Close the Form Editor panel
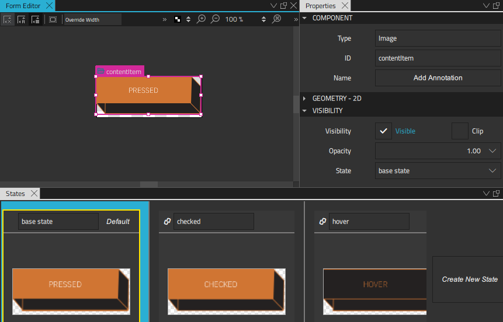The image size is (503, 322). [293, 6]
